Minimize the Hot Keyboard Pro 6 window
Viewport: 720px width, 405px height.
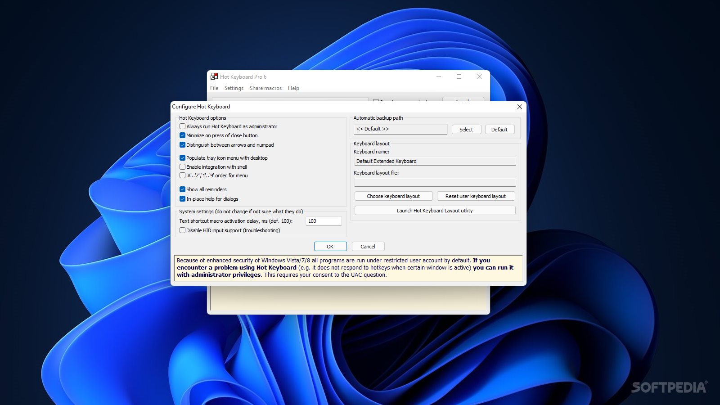[438, 76]
